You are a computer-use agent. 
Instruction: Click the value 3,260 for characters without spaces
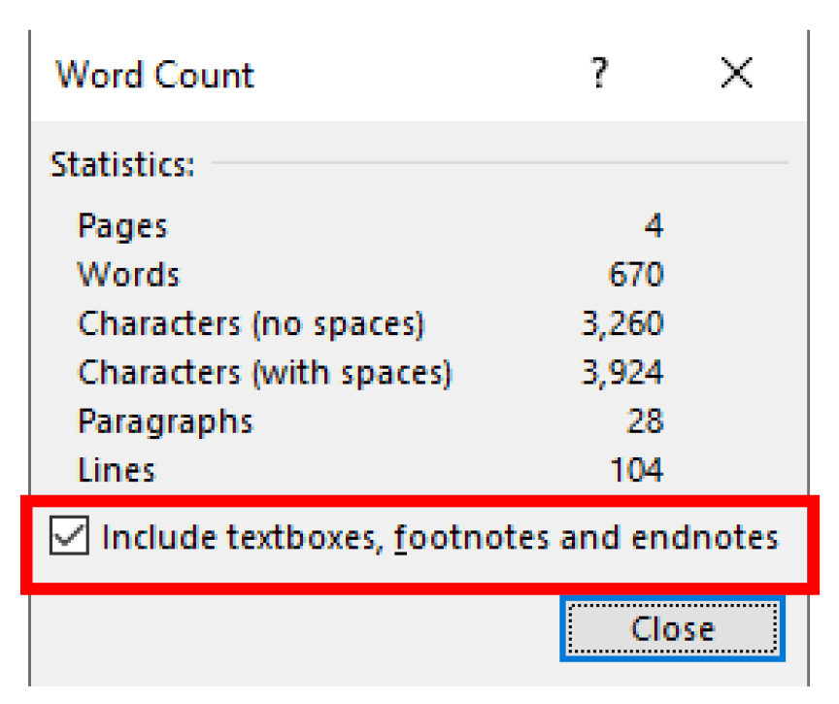[622, 324]
